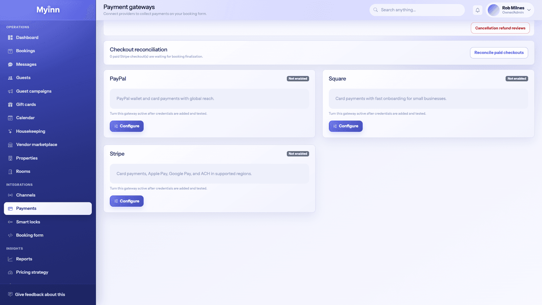Click the Calendar icon in sidebar
Image resolution: width=542 pixels, height=305 pixels.
coord(10,118)
